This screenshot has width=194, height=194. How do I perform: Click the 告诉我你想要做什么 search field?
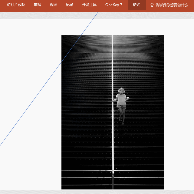tap(172, 5)
